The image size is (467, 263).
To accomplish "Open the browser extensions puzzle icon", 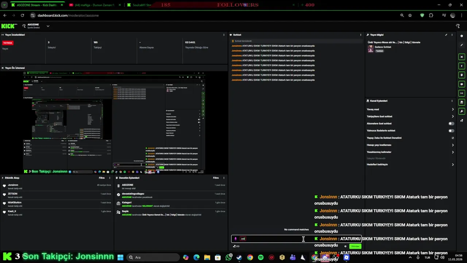I will (x=431, y=15).
